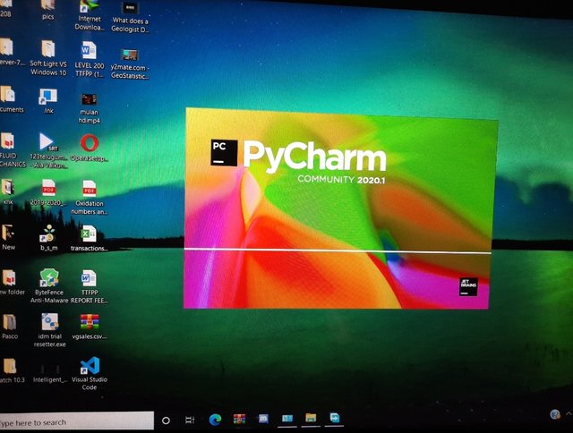The width and height of the screenshot is (573, 433).
Task: Launch Visual Studio Code shortcut
Action: (90, 373)
